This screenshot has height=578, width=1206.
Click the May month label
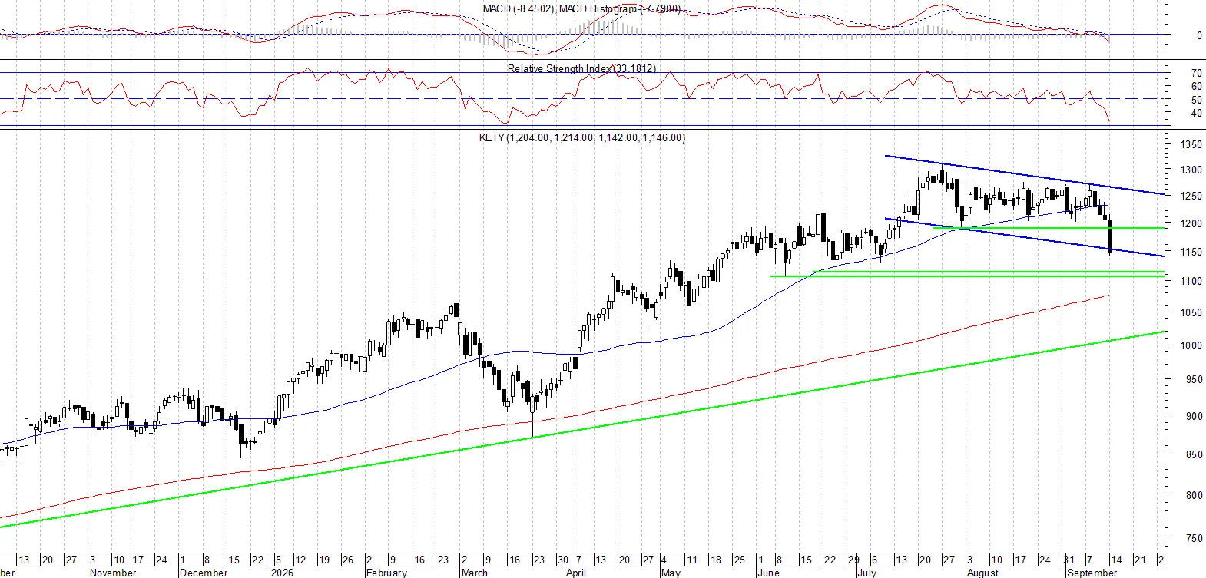671,573
